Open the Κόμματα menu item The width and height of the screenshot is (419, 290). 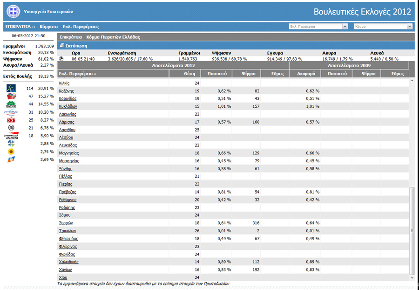[x=48, y=27]
